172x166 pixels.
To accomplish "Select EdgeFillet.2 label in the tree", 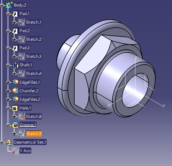I will (30, 99).
